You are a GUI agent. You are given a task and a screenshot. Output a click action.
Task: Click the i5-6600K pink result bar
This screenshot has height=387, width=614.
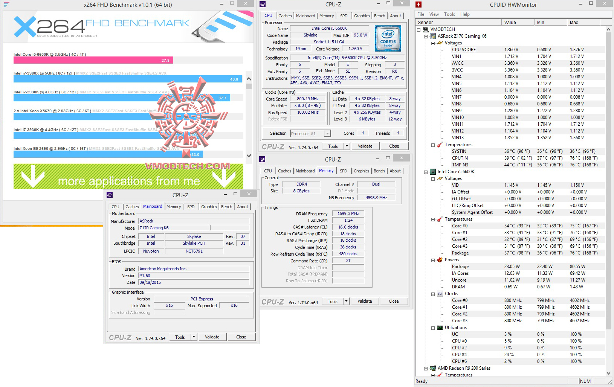point(93,60)
